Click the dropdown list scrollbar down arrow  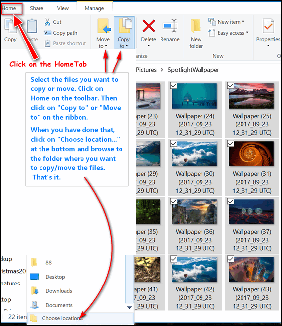(x=130, y=307)
